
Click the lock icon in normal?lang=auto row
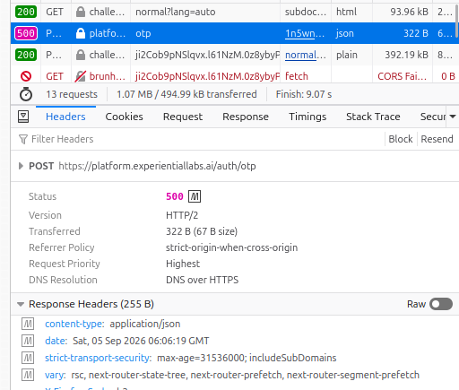(x=81, y=12)
